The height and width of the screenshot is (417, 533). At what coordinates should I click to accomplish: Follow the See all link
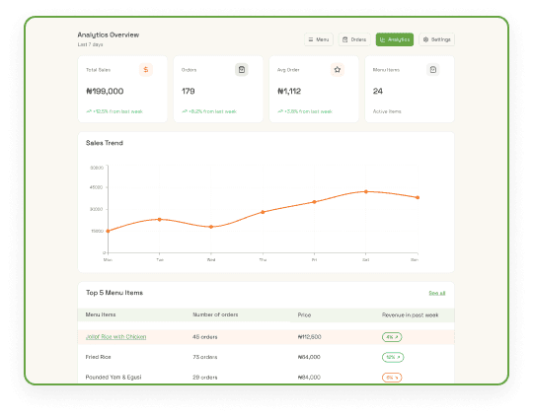437,293
